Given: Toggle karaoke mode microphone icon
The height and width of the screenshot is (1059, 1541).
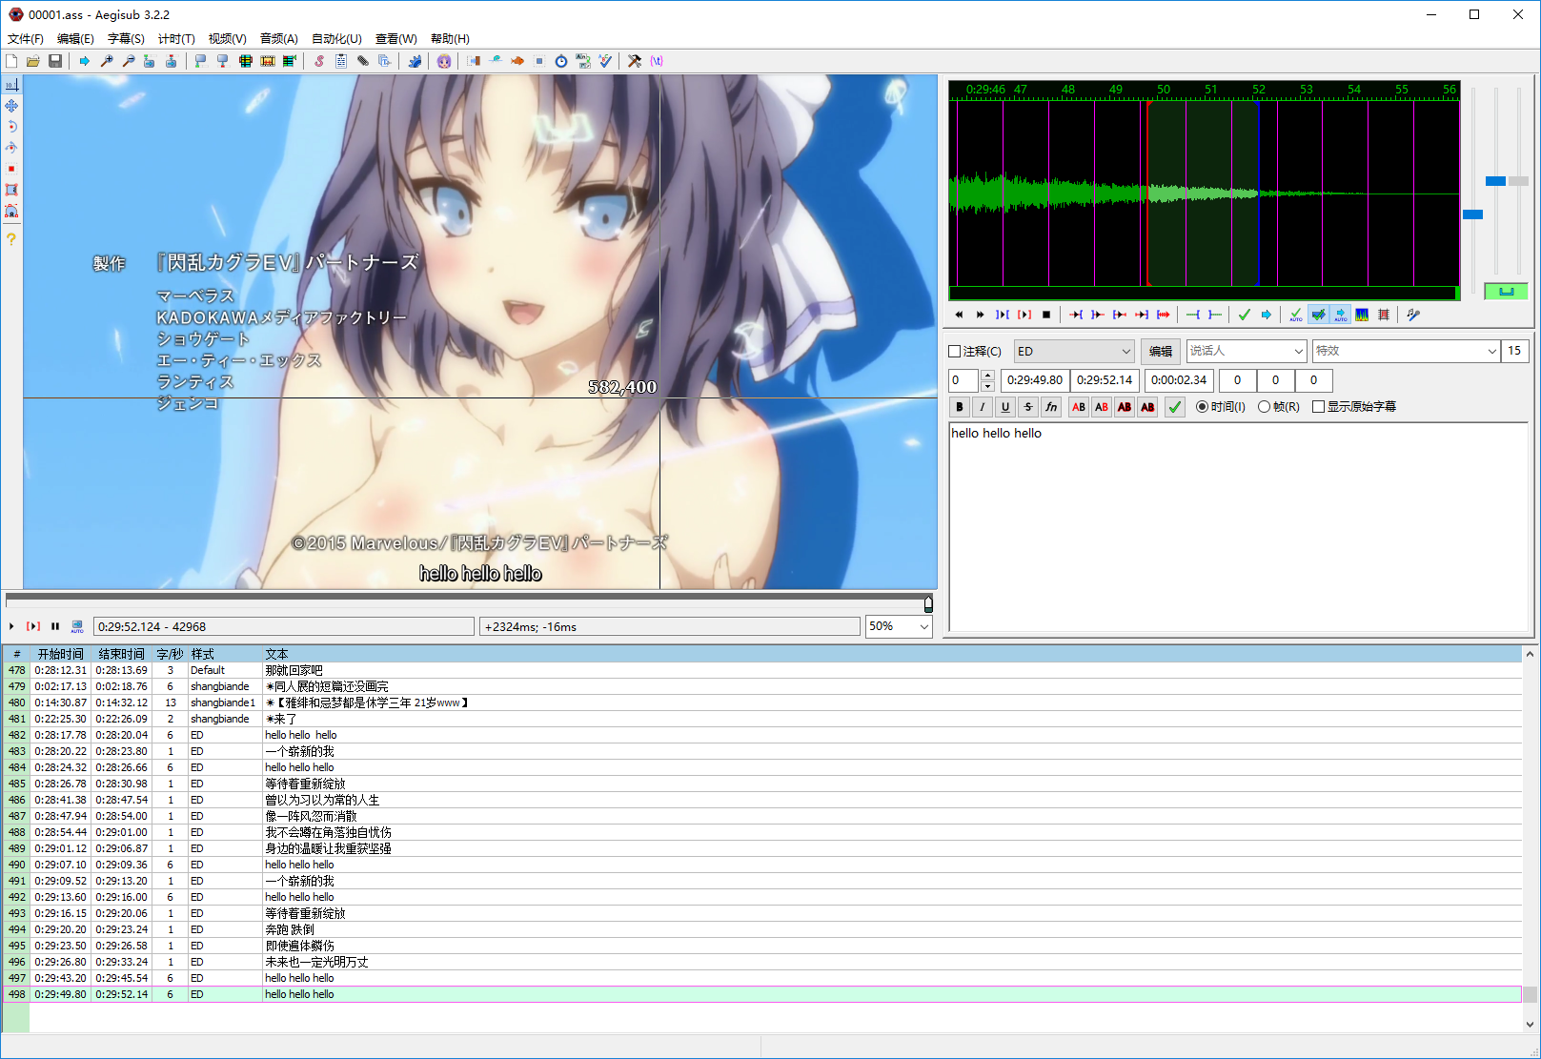Looking at the screenshot, I should pos(1413,315).
